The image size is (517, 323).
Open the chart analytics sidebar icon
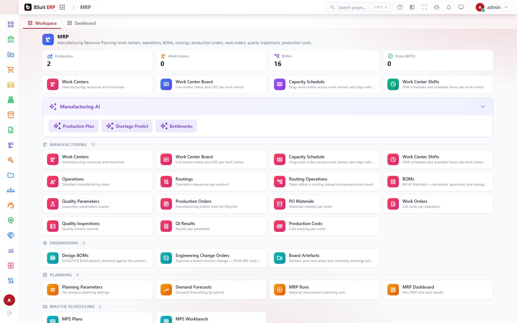(x=11, y=251)
